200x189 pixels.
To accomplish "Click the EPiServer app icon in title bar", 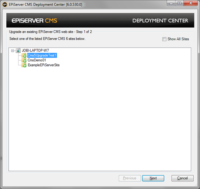I will (x=5, y=5).
